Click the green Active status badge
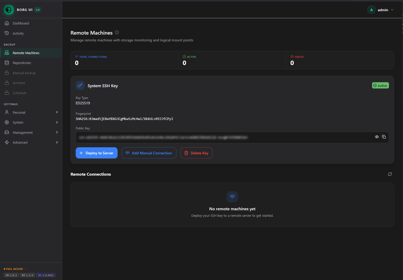 [380, 85]
